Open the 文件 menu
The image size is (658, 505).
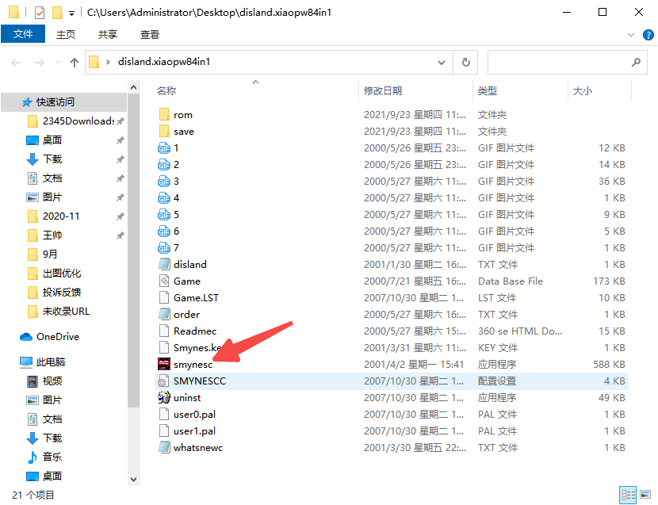24,34
